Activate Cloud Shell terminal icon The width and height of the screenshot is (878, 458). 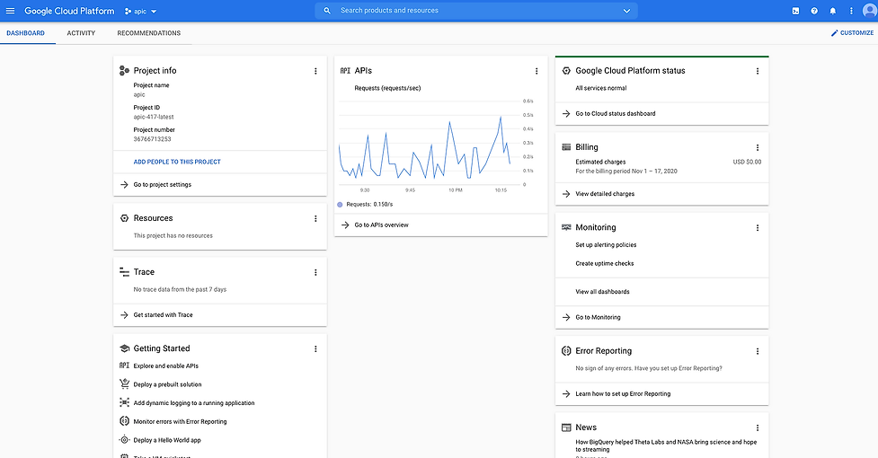click(x=795, y=11)
